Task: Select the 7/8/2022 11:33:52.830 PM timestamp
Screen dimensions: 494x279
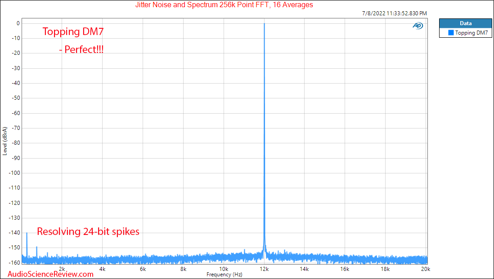Action: pyautogui.click(x=395, y=13)
